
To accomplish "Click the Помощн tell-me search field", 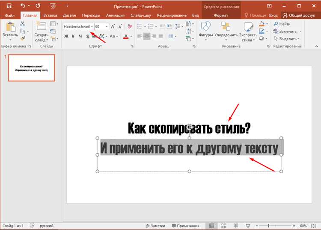I will (255, 15).
